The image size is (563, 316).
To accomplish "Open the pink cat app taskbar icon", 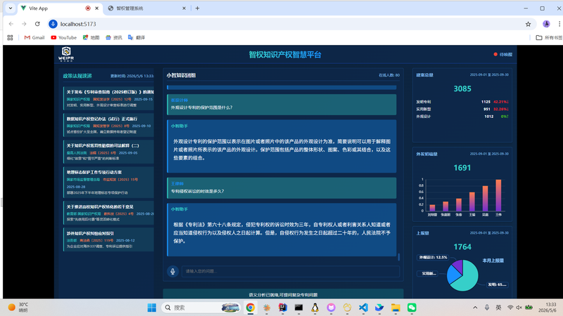I will pyautogui.click(x=331, y=308).
